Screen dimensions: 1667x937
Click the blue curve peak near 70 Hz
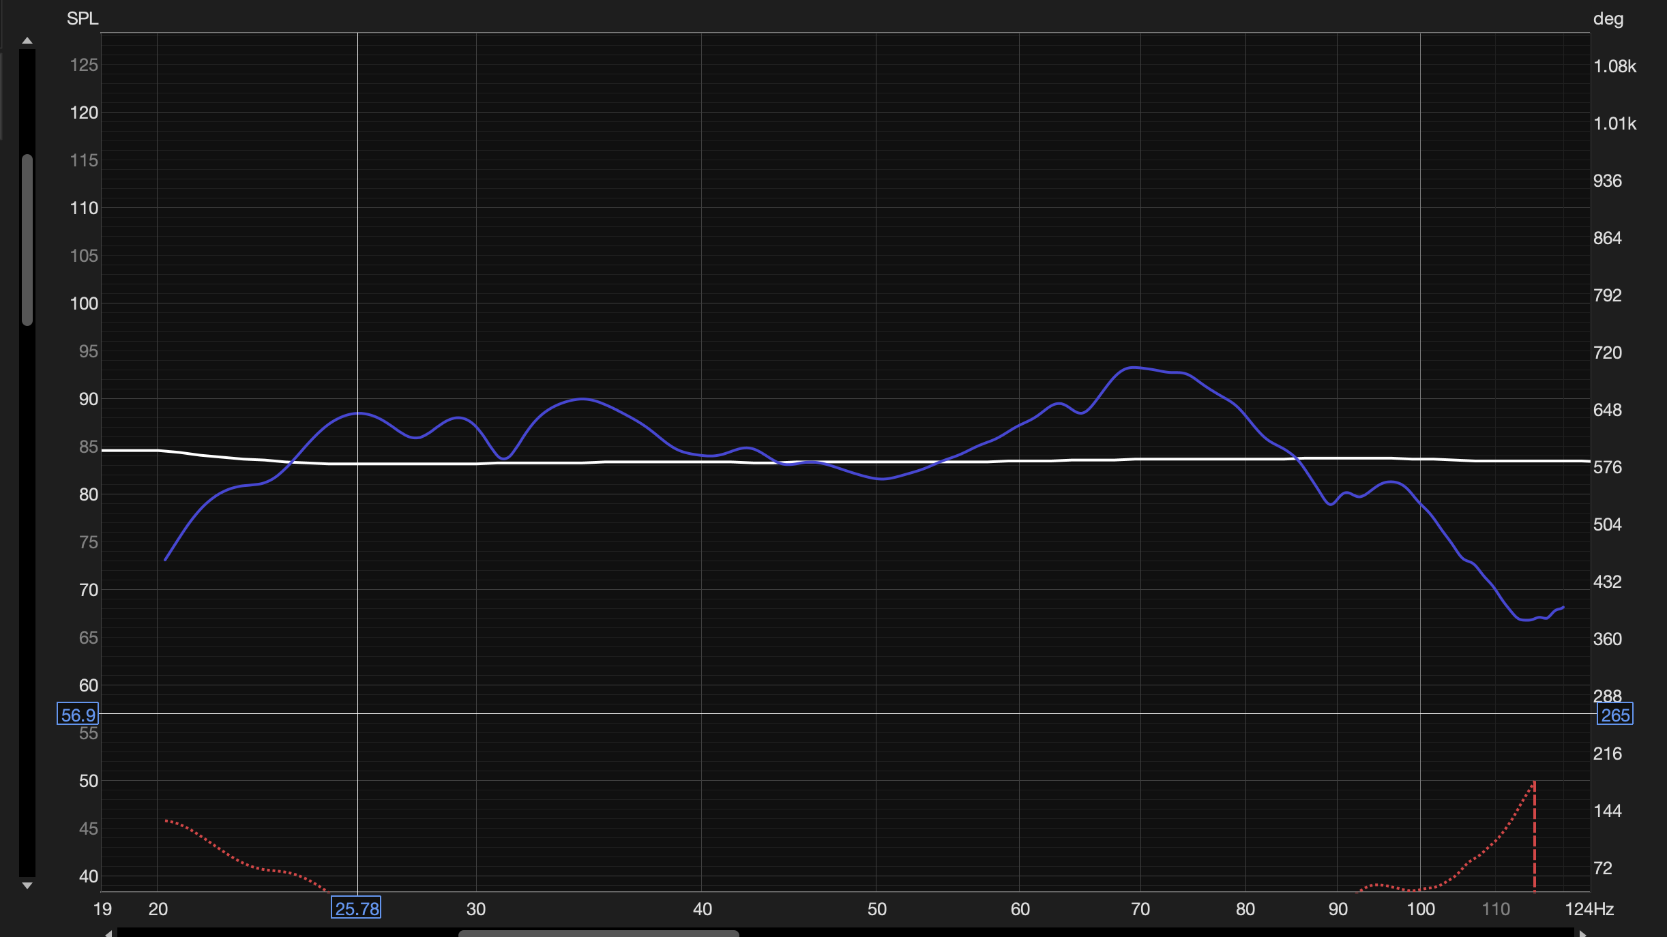(1134, 368)
